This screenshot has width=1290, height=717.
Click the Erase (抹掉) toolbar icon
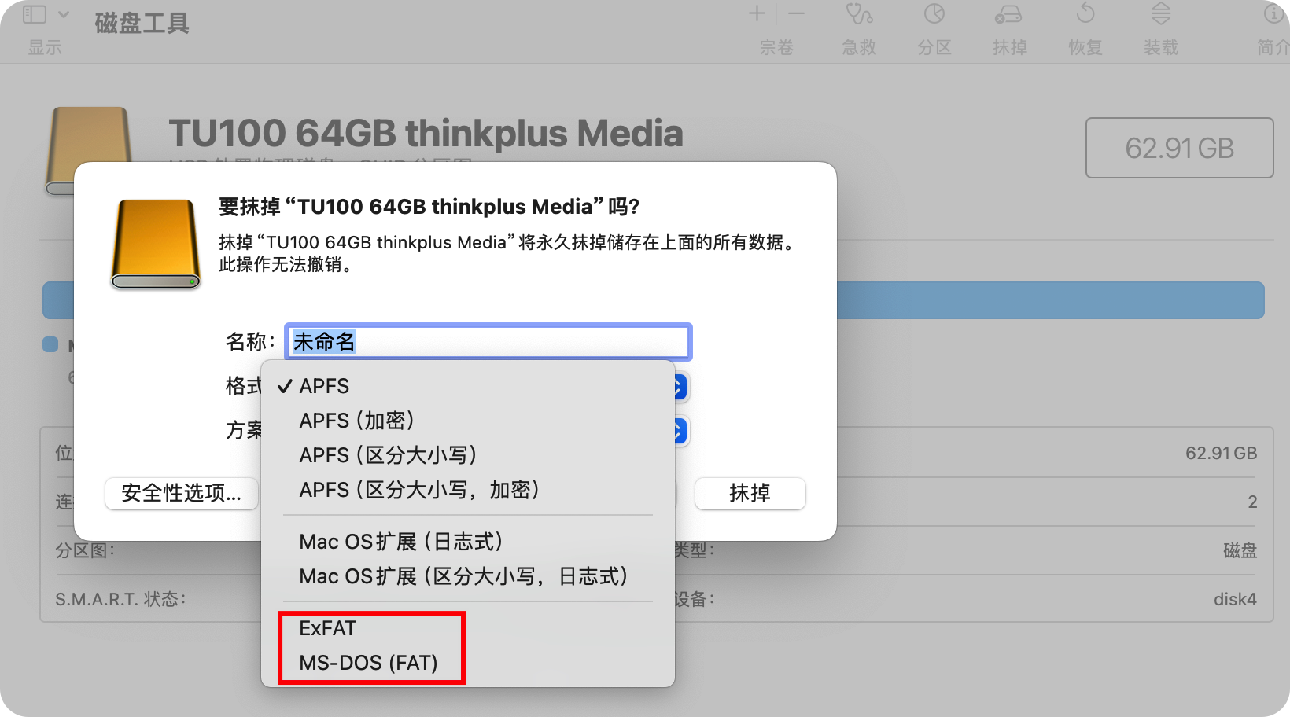click(x=1008, y=14)
